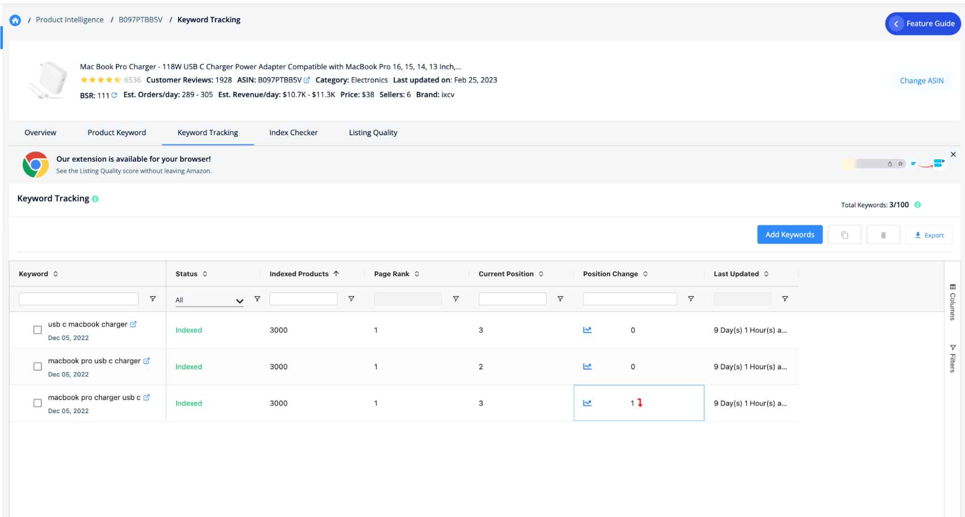Open external link for macbook pro usb c charger
The height and width of the screenshot is (517, 965).
(147, 361)
